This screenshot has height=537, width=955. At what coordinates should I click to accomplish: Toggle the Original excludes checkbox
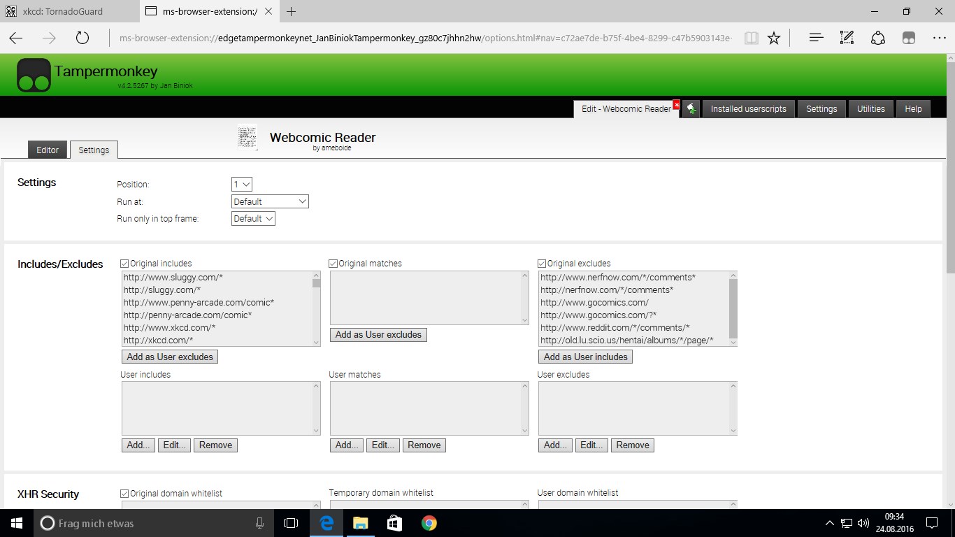pos(542,264)
